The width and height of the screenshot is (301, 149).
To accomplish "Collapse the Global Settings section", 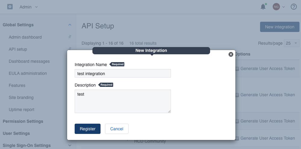I will point(70,25).
